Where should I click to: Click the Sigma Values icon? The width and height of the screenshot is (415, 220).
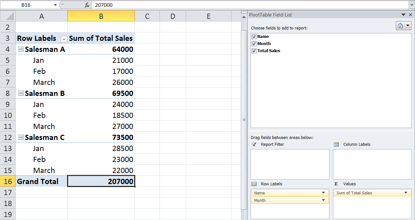tap(337, 184)
